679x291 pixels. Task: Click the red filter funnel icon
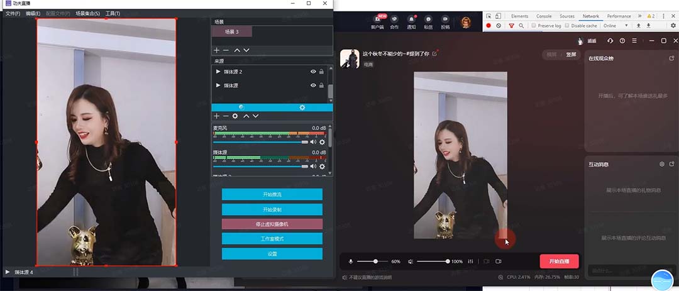511,26
